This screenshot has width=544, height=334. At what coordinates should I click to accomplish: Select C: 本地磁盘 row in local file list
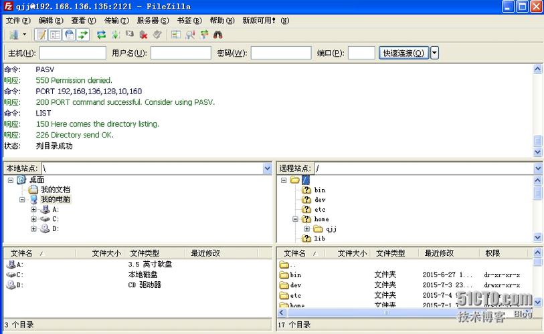coord(138,275)
